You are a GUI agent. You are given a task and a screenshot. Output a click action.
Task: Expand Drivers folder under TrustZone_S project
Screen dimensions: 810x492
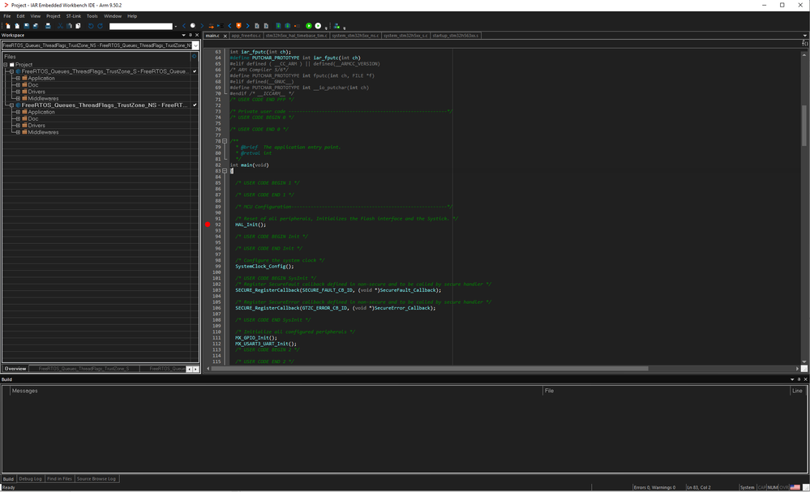pos(18,92)
